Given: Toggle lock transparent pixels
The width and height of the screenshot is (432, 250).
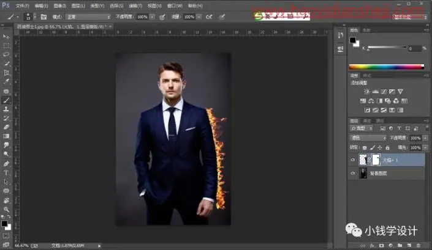Looking at the screenshot, I should (365, 147).
